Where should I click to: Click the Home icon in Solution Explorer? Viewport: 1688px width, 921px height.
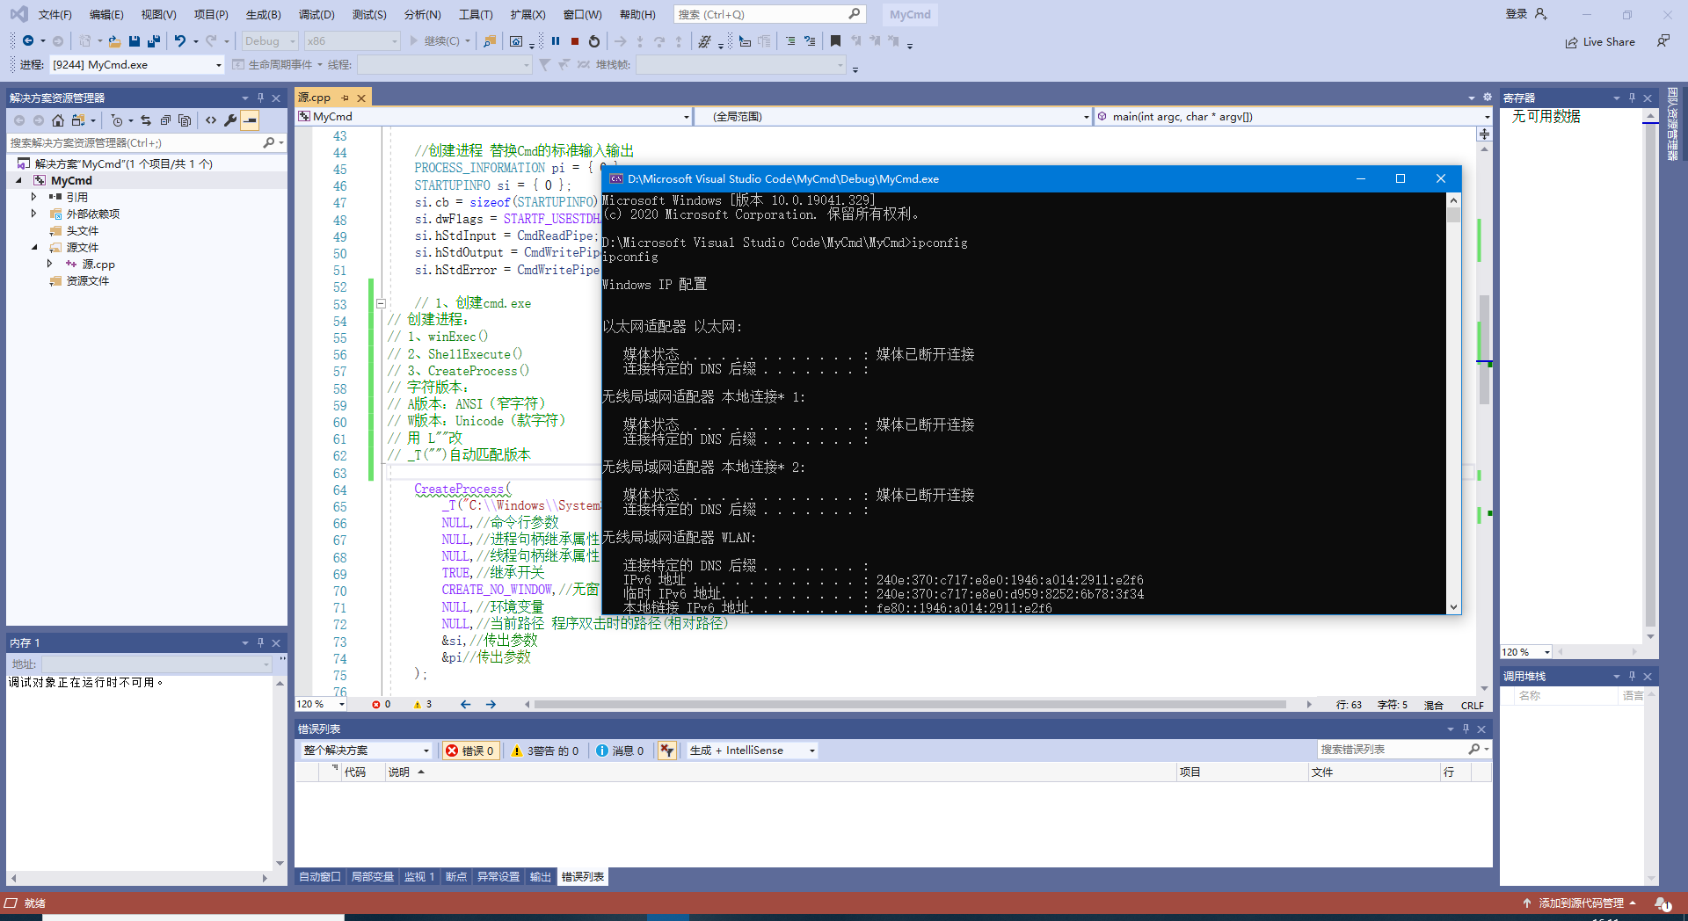pyautogui.click(x=58, y=120)
